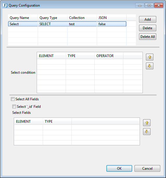Click down arrow beside Select Fields table
The width and height of the screenshot is (166, 178).
pyautogui.click(x=147, y=132)
